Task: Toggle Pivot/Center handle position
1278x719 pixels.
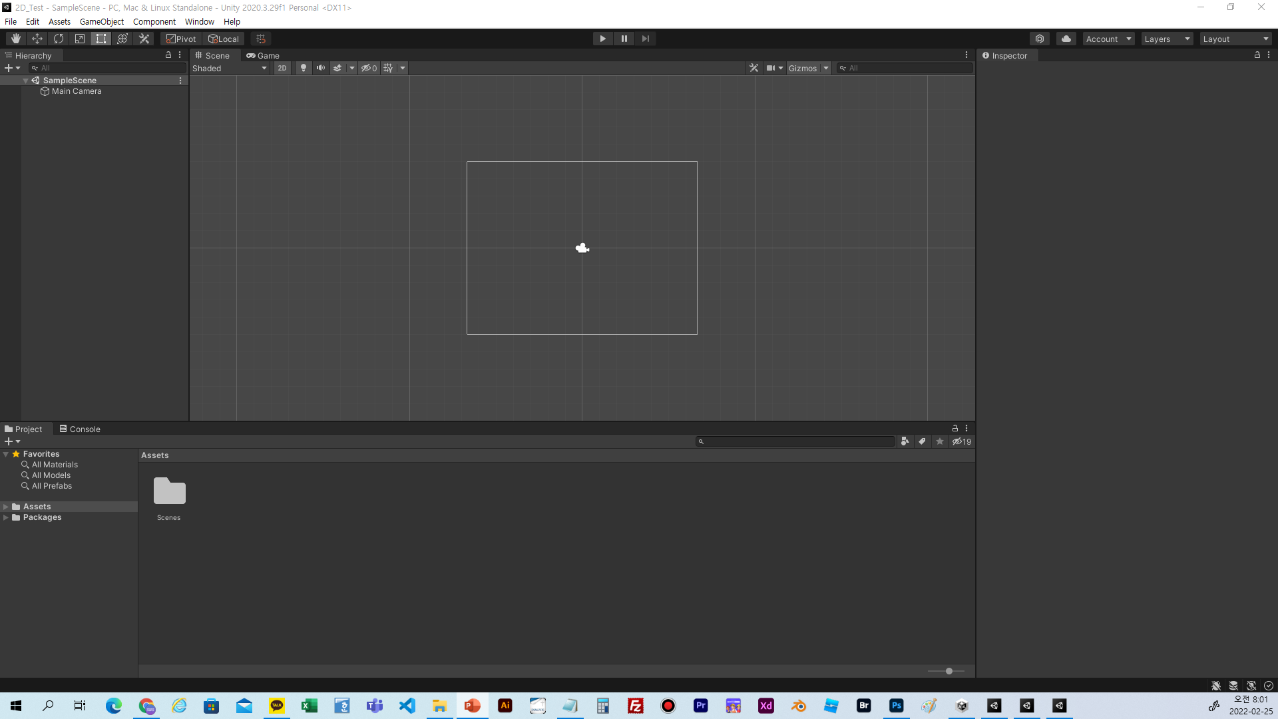Action: coord(181,39)
